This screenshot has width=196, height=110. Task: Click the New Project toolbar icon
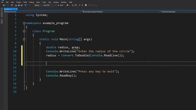(x=12, y=5)
